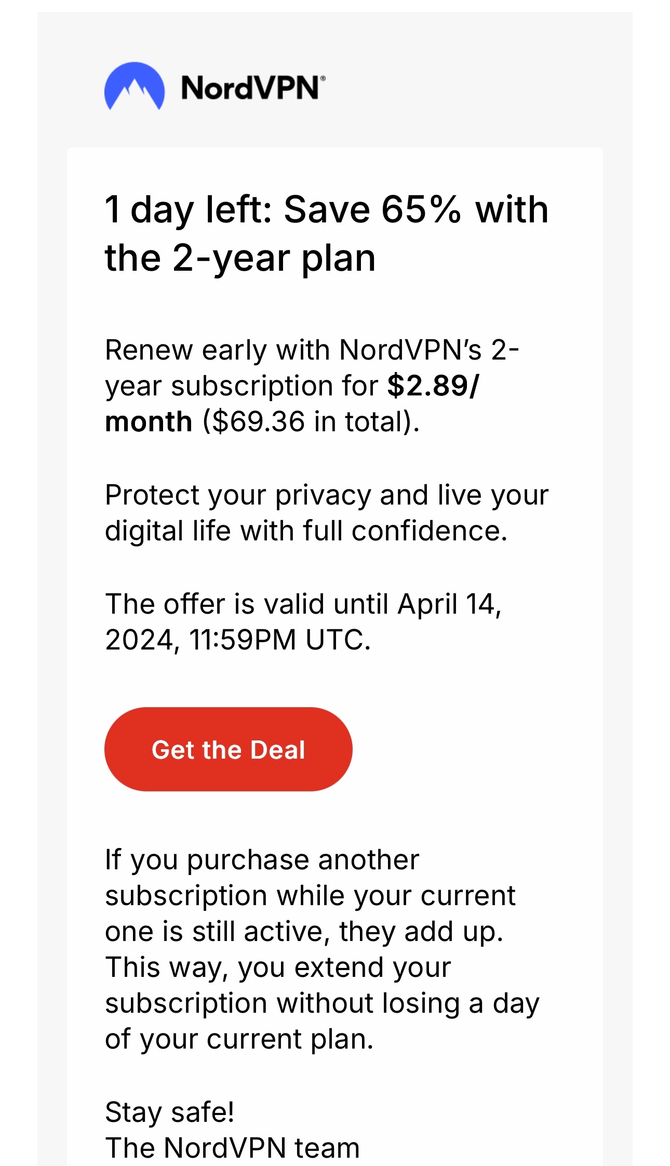Click the bold $2.89/ price text

(434, 386)
